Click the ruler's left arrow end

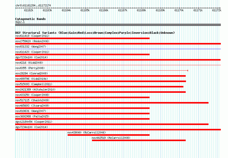pos(16,8)
